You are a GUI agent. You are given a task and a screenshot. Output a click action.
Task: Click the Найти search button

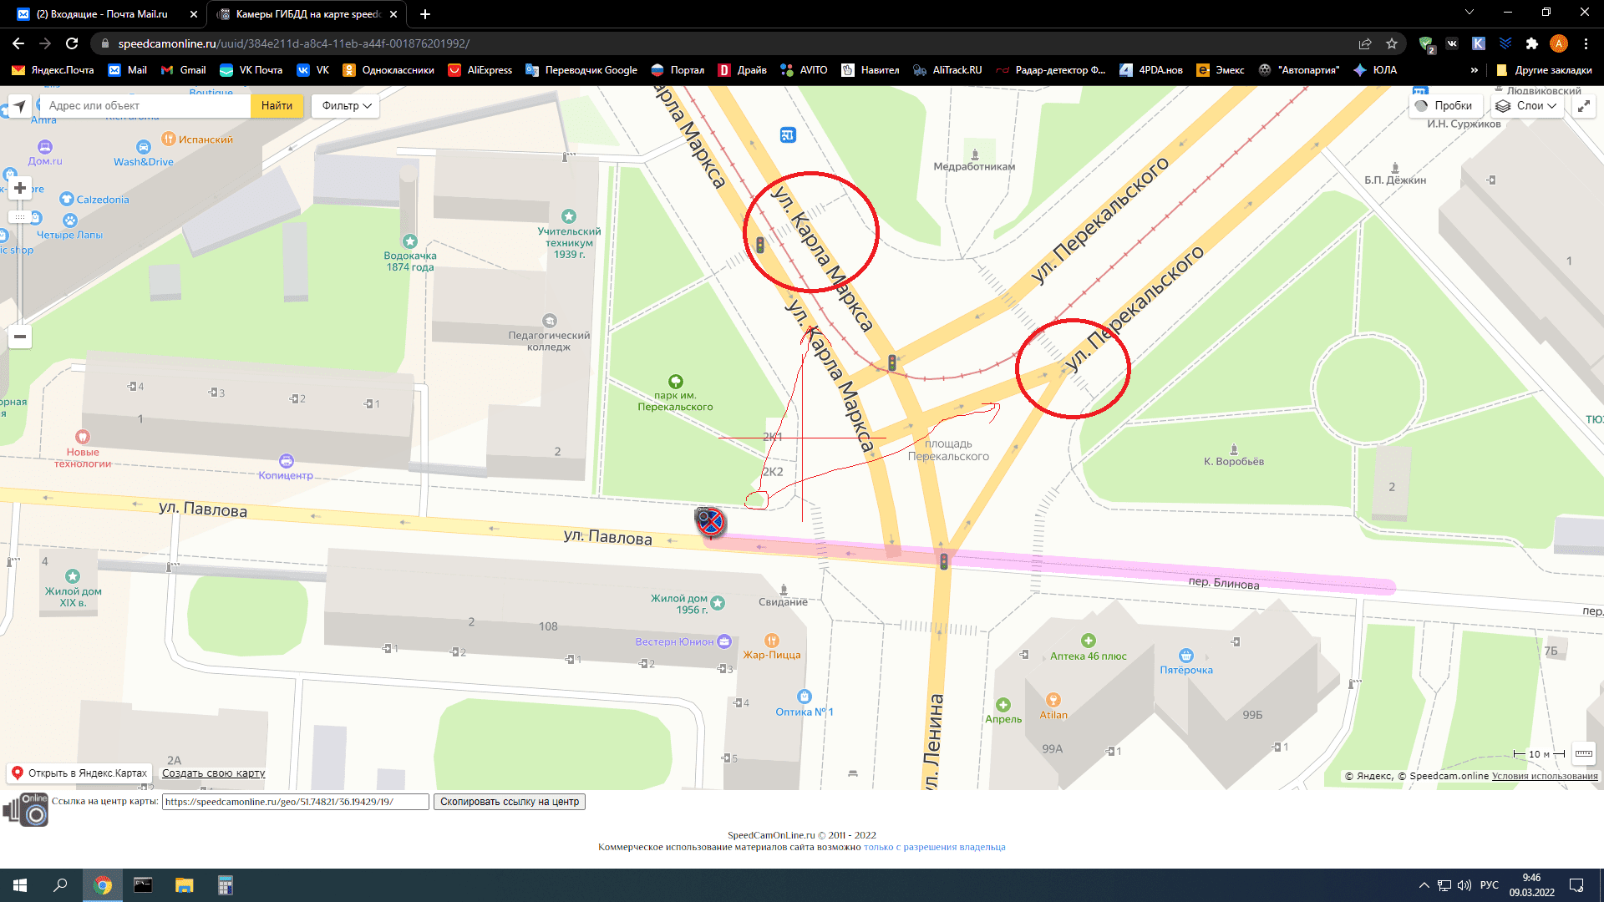click(277, 106)
